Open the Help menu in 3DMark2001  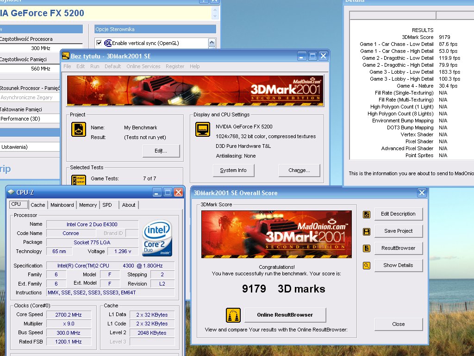coord(195,66)
